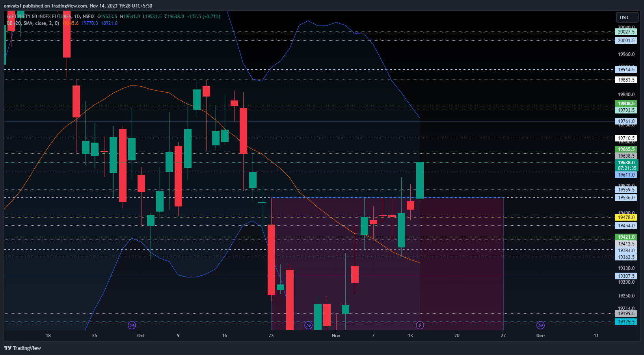Select the green 19808.5 price label
The width and height of the screenshot is (644, 355).
(x=626, y=104)
